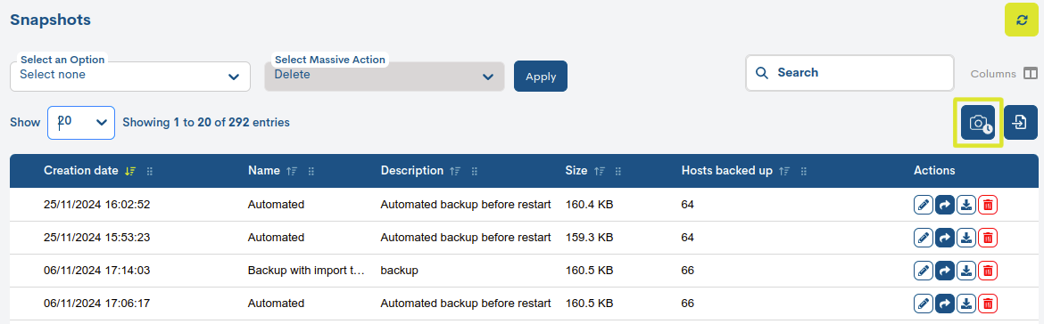Edit the 17:06:17 snapshot
Image resolution: width=1044 pixels, height=324 pixels.
923,304
